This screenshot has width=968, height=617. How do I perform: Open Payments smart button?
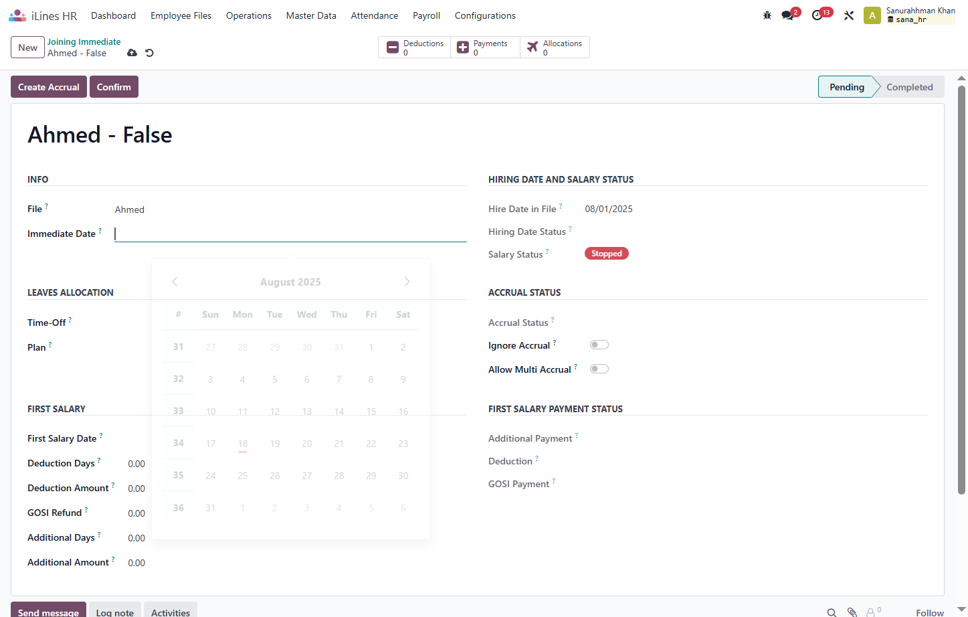coord(485,48)
